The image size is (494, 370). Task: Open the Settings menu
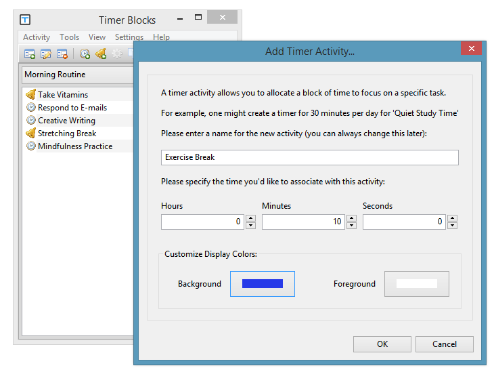click(x=129, y=37)
